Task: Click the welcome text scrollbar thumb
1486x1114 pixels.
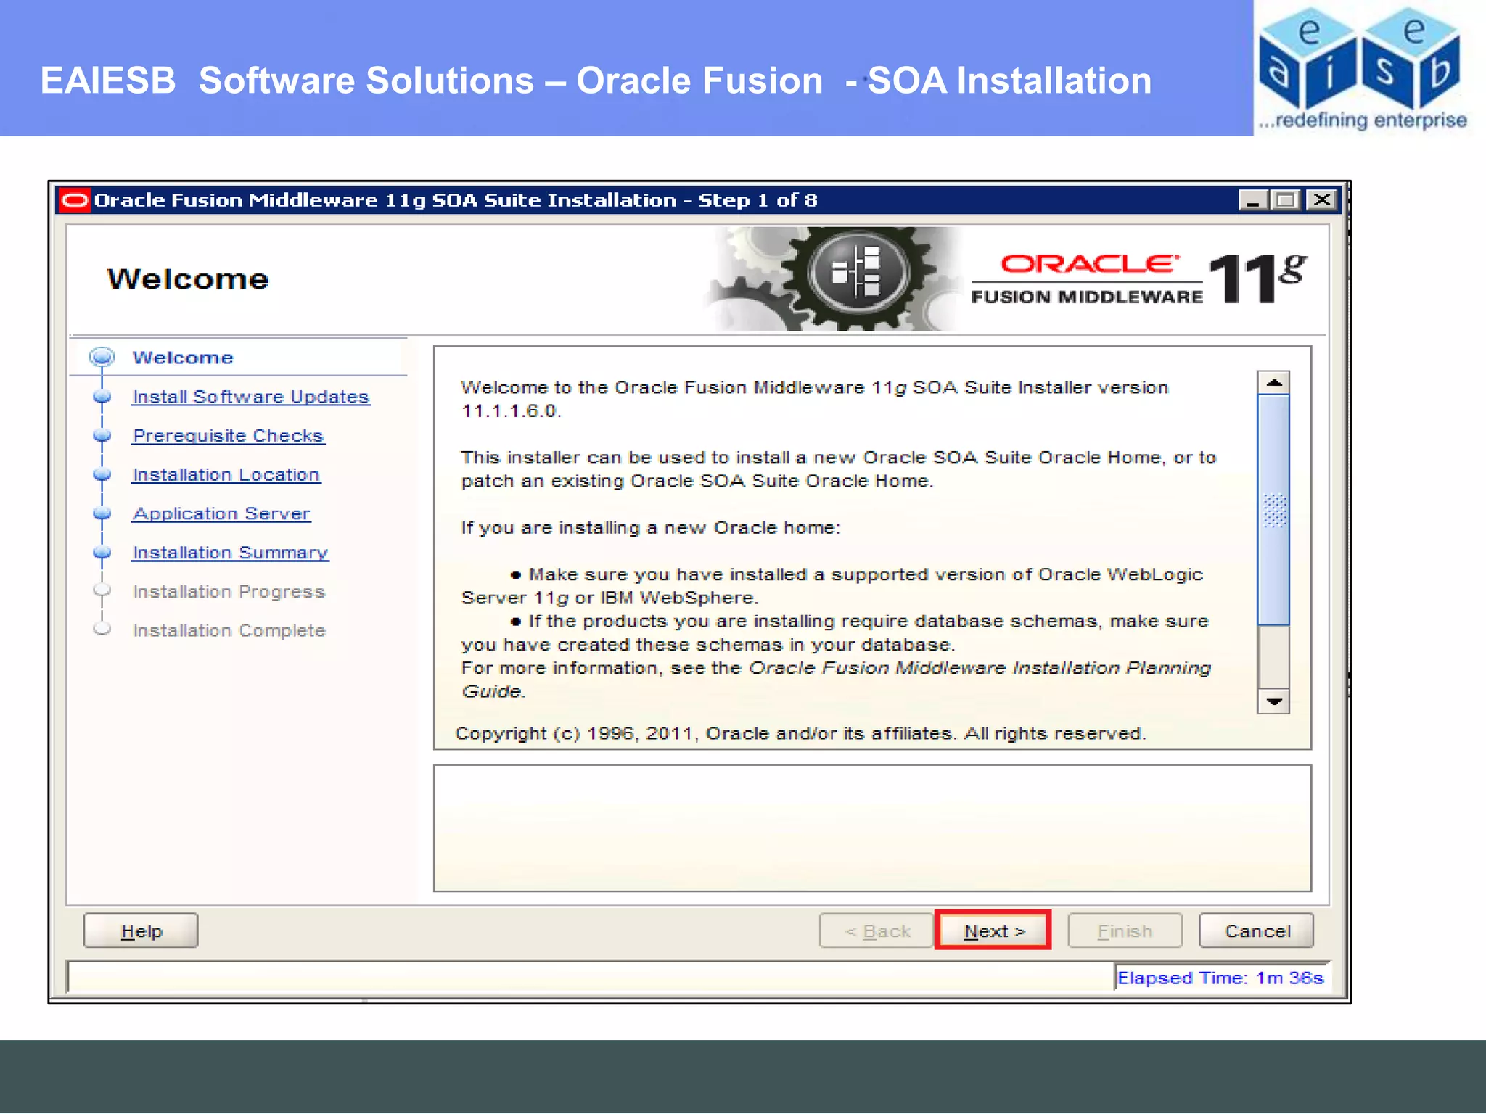Action: 1273,510
